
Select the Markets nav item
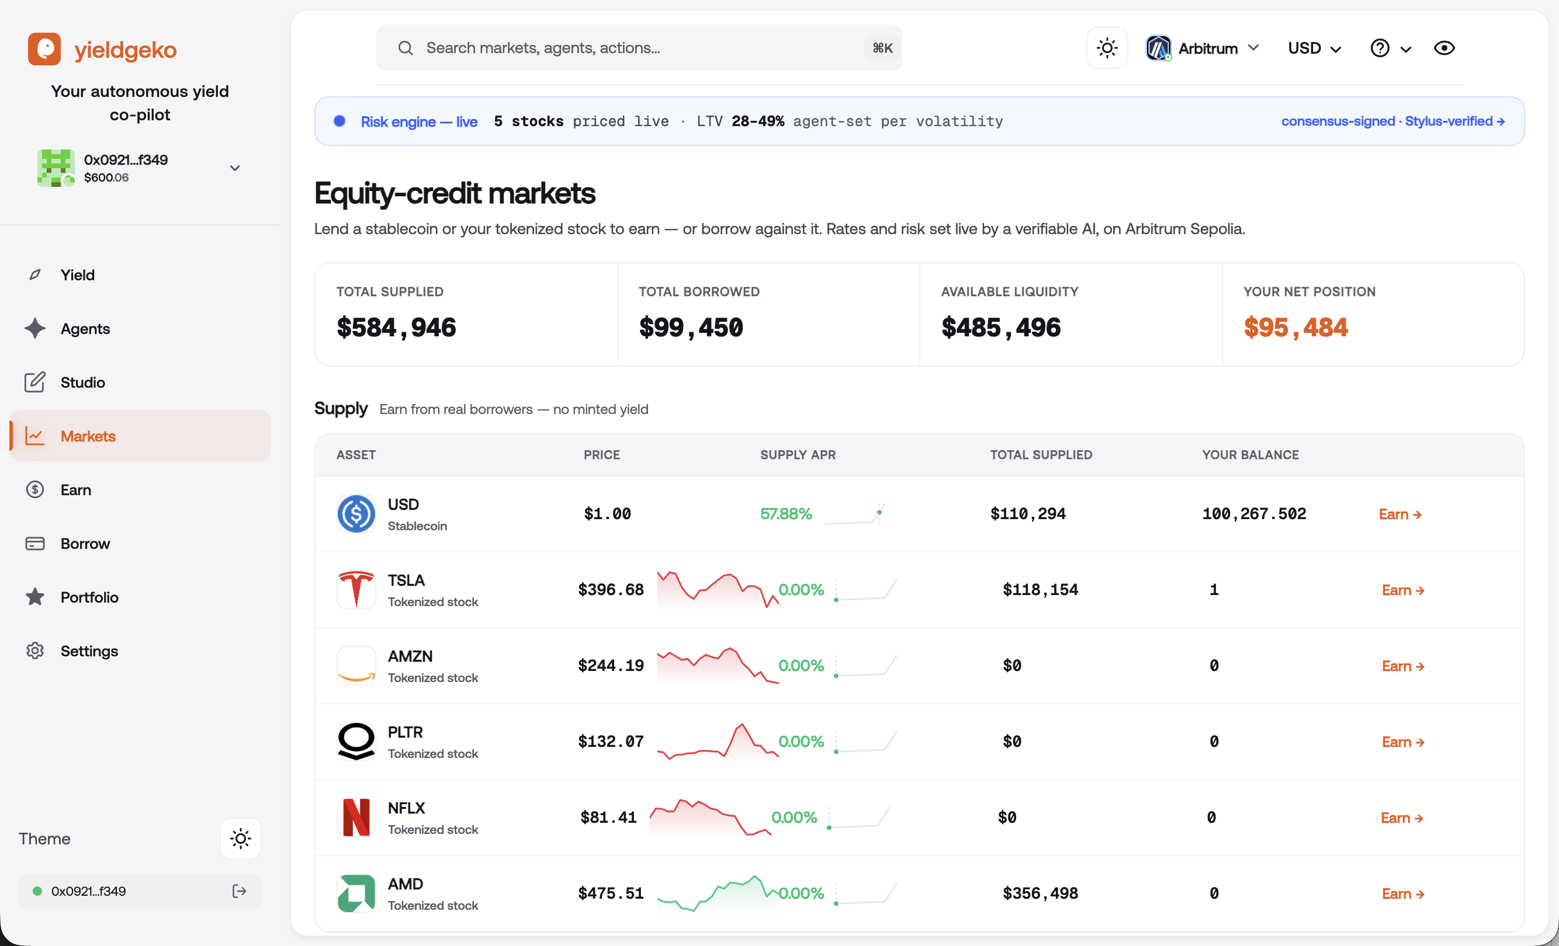pos(140,436)
